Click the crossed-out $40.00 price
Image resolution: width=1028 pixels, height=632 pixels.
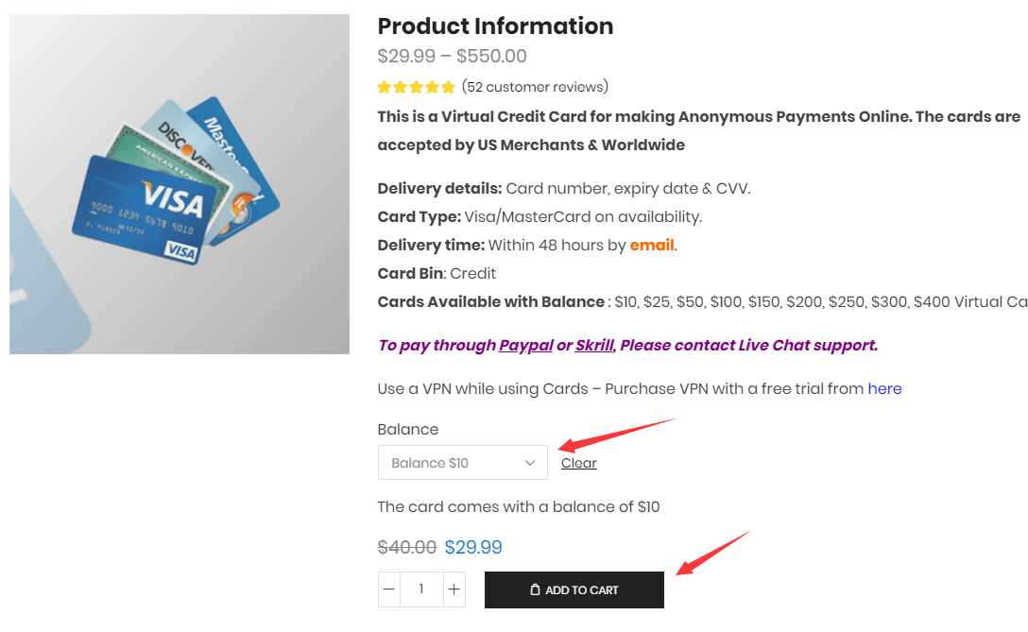pyautogui.click(x=407, y=547)
